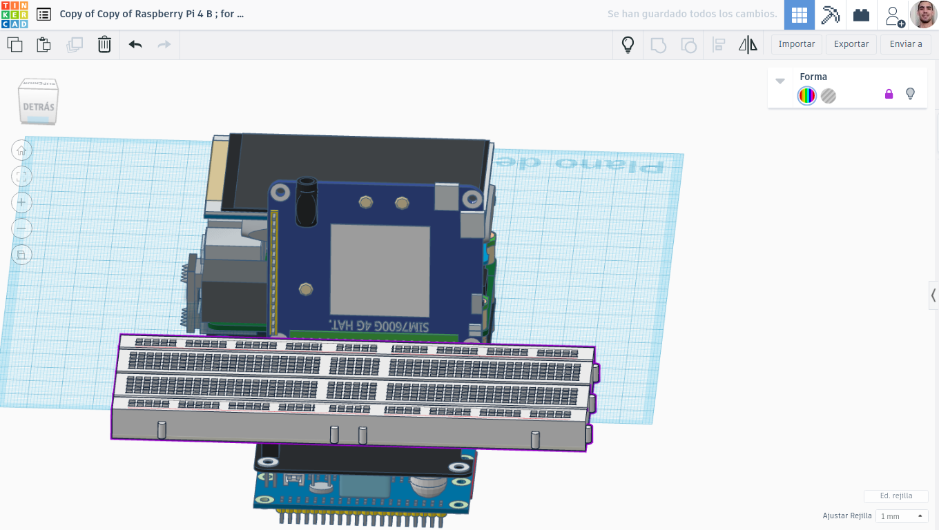Switch to 3D design grid view
Image resolution: width=939 pixels, height=530 pixels.
coord(800,14)
